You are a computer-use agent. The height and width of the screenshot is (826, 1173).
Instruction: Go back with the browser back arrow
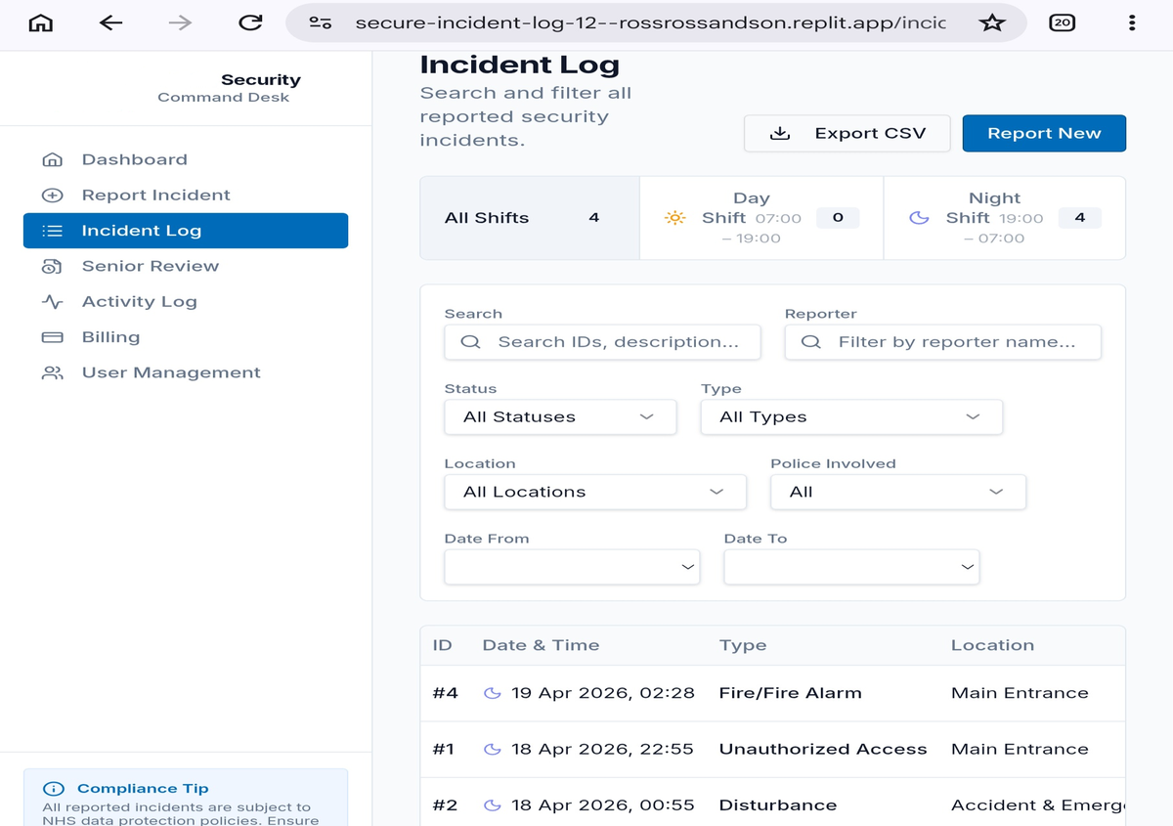[110, 22]
